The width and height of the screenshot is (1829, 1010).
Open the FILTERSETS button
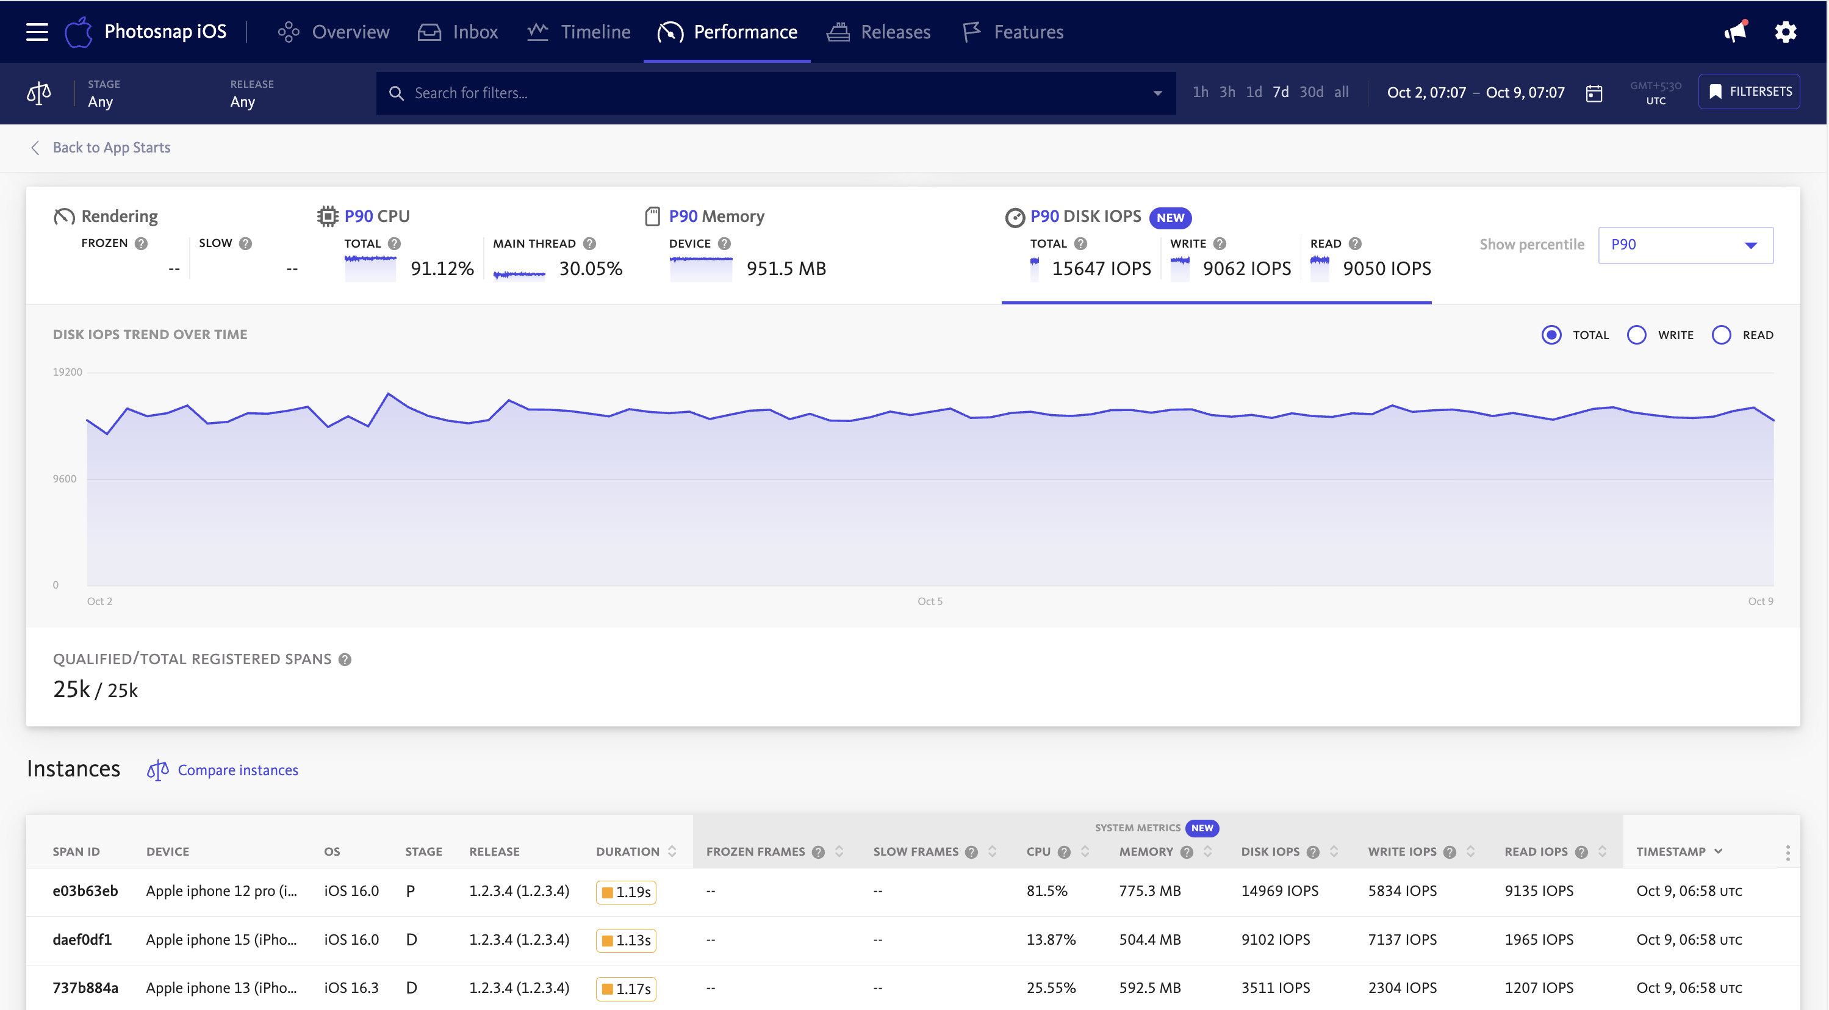pos(1748,91)
